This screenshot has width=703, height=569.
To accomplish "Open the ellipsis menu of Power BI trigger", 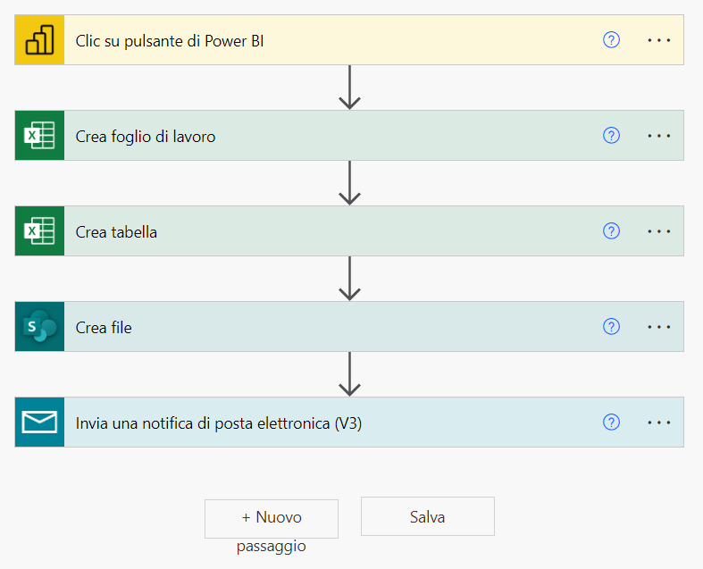I will tap(658, 40).
